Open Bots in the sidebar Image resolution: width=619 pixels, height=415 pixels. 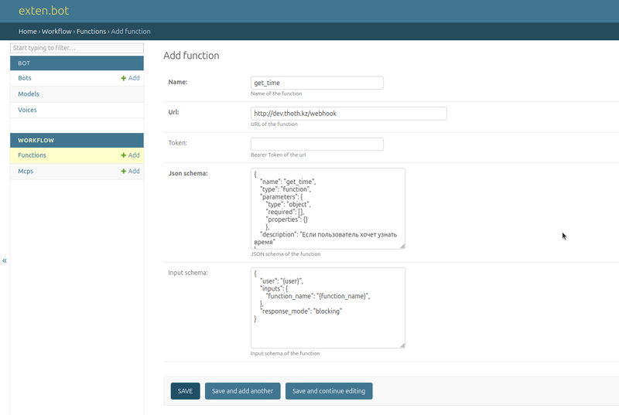coord(25,78)
